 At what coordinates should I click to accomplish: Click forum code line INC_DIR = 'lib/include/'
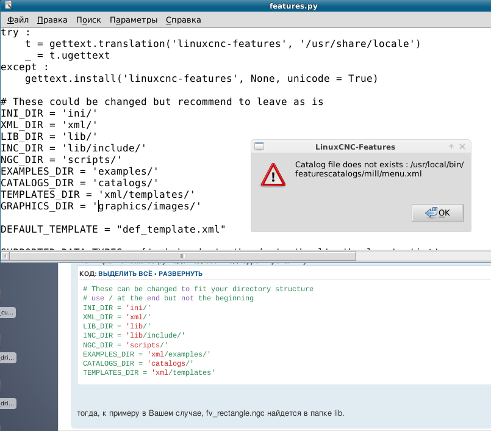(134, 335)
